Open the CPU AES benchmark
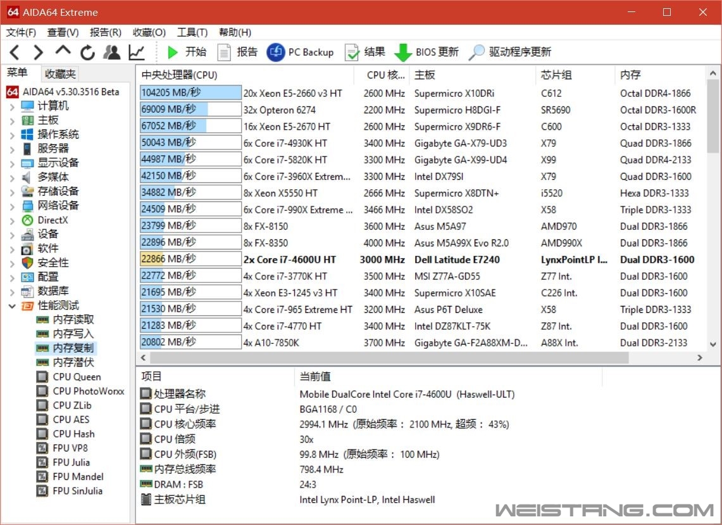This screenshot has width=722, height=525. click(x=63, y=419)
